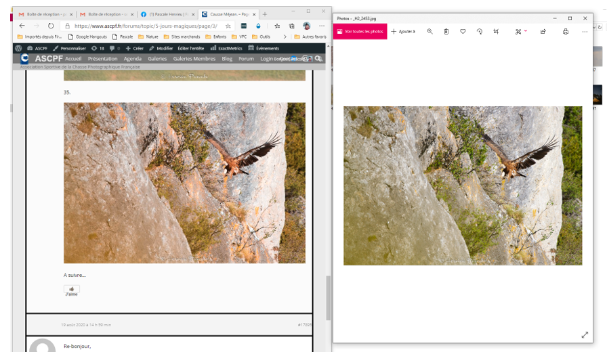This screenshot has height=352, width=607.
Task: Enter full screen with the expand arrows icon
Action: tap(585, 334)
